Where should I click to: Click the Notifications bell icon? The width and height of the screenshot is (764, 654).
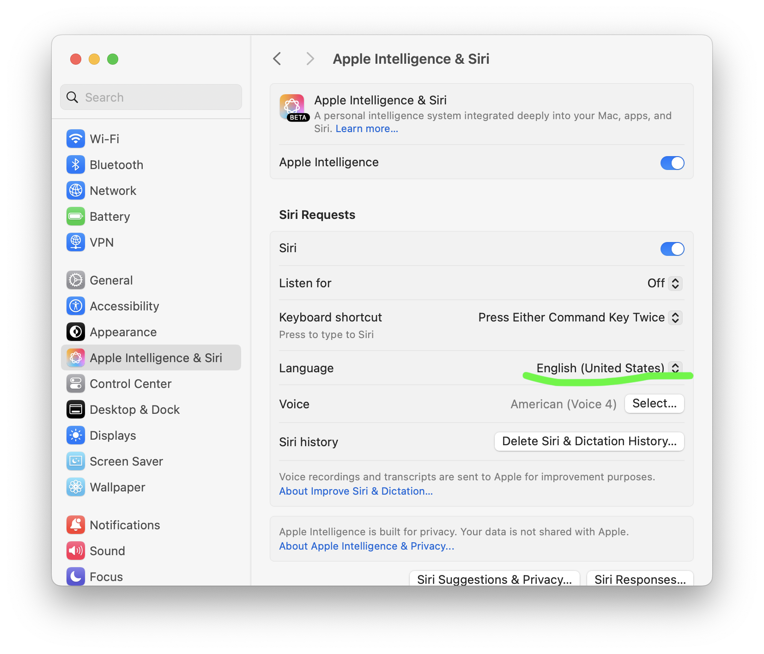[x=76, y=525]
